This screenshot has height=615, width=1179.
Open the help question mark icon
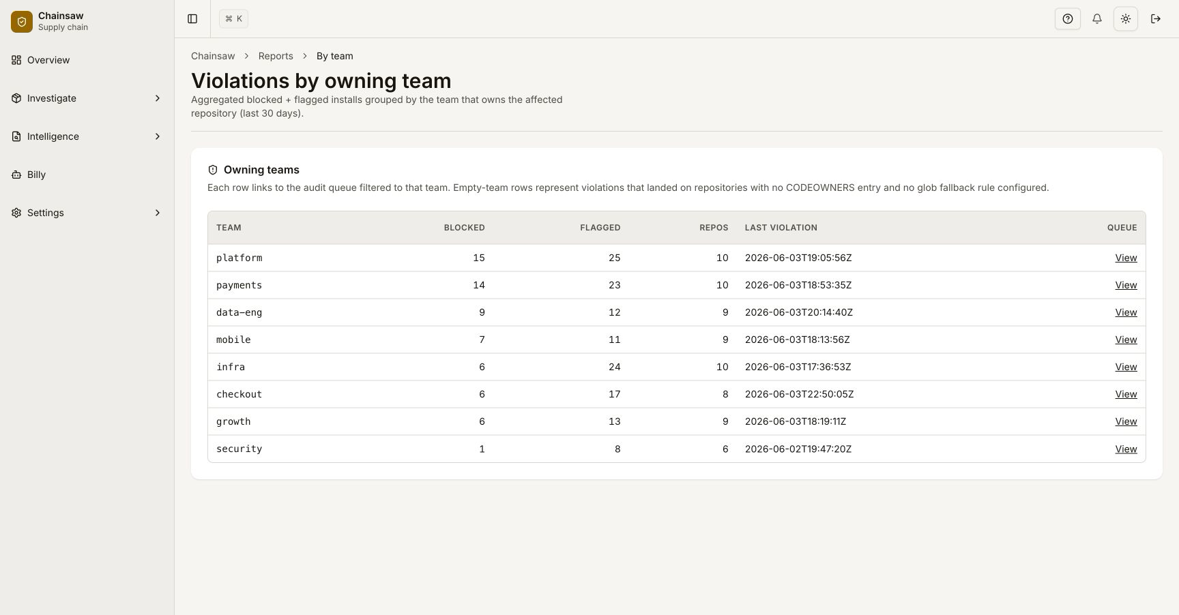1068,19
